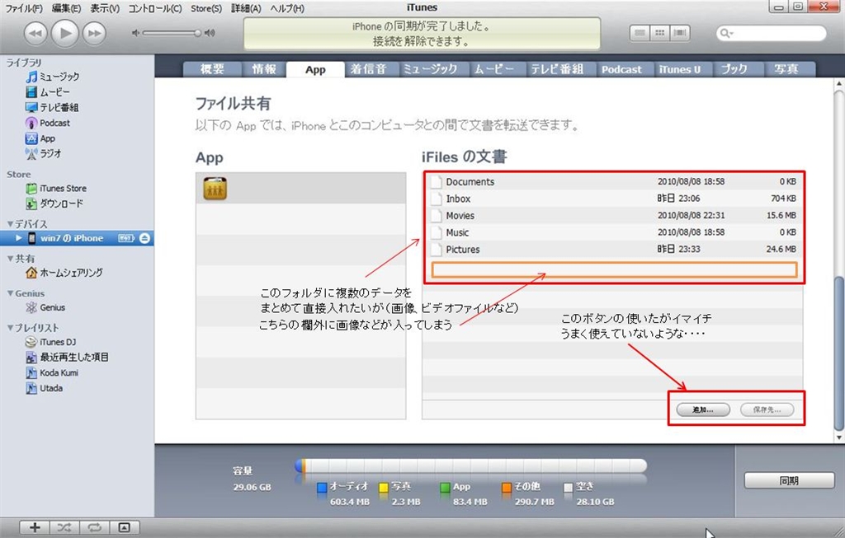
Task: Switch to the Podcast tab
Action: 621,69
